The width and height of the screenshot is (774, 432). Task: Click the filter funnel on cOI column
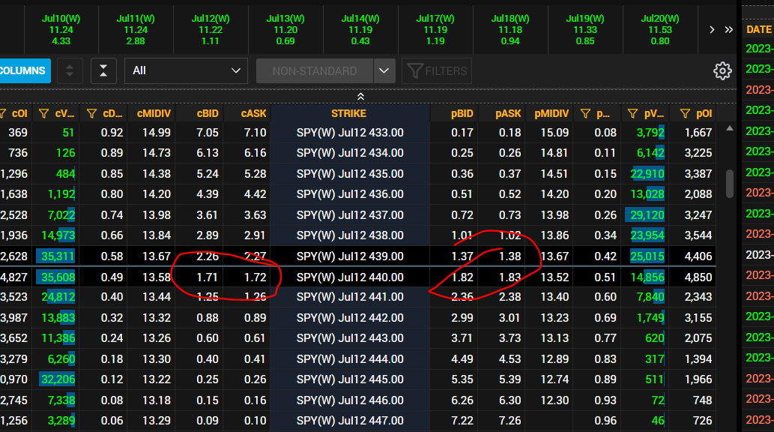pos(2,114)
